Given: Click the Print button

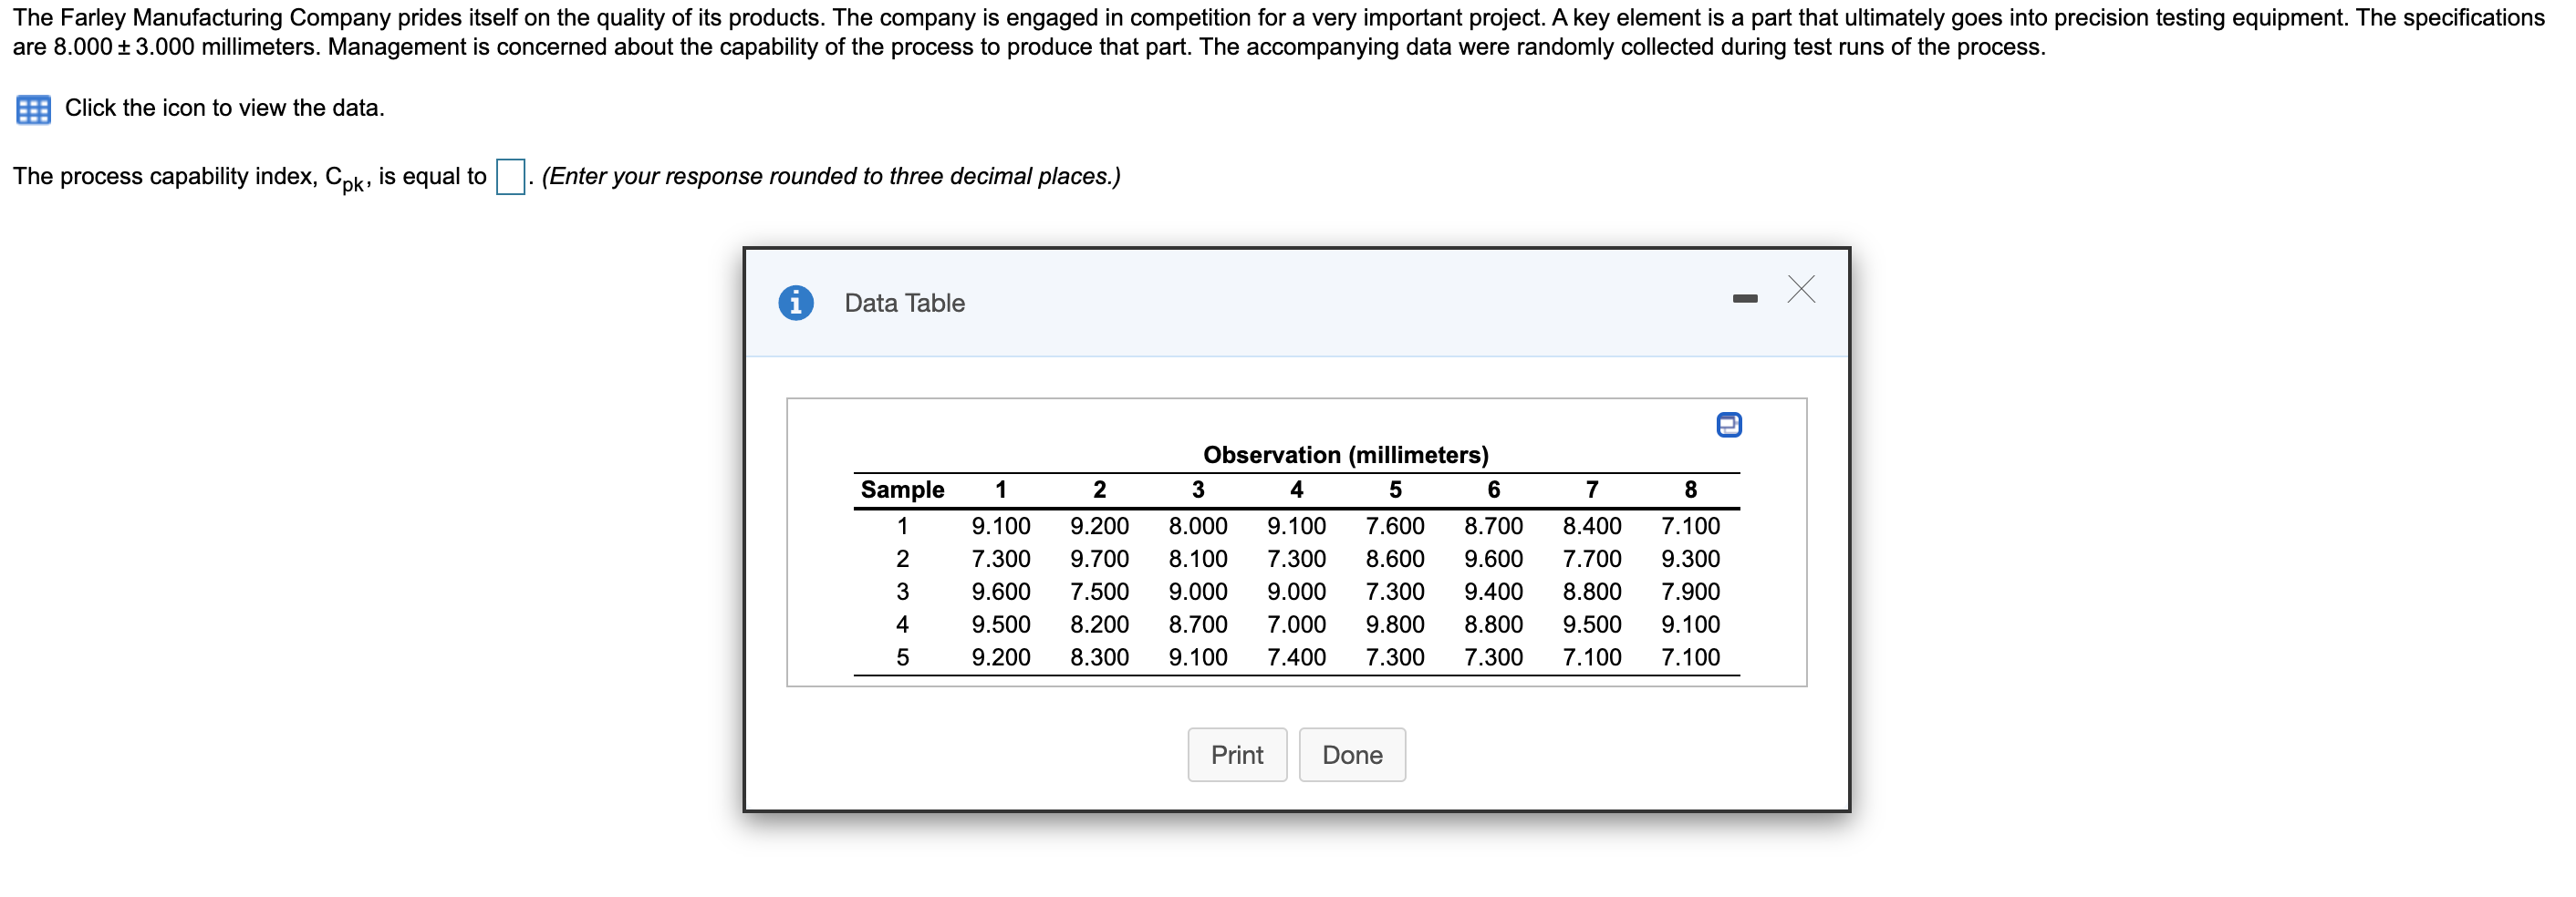Looking at the screenshot, I should [x=1237, y=754].
